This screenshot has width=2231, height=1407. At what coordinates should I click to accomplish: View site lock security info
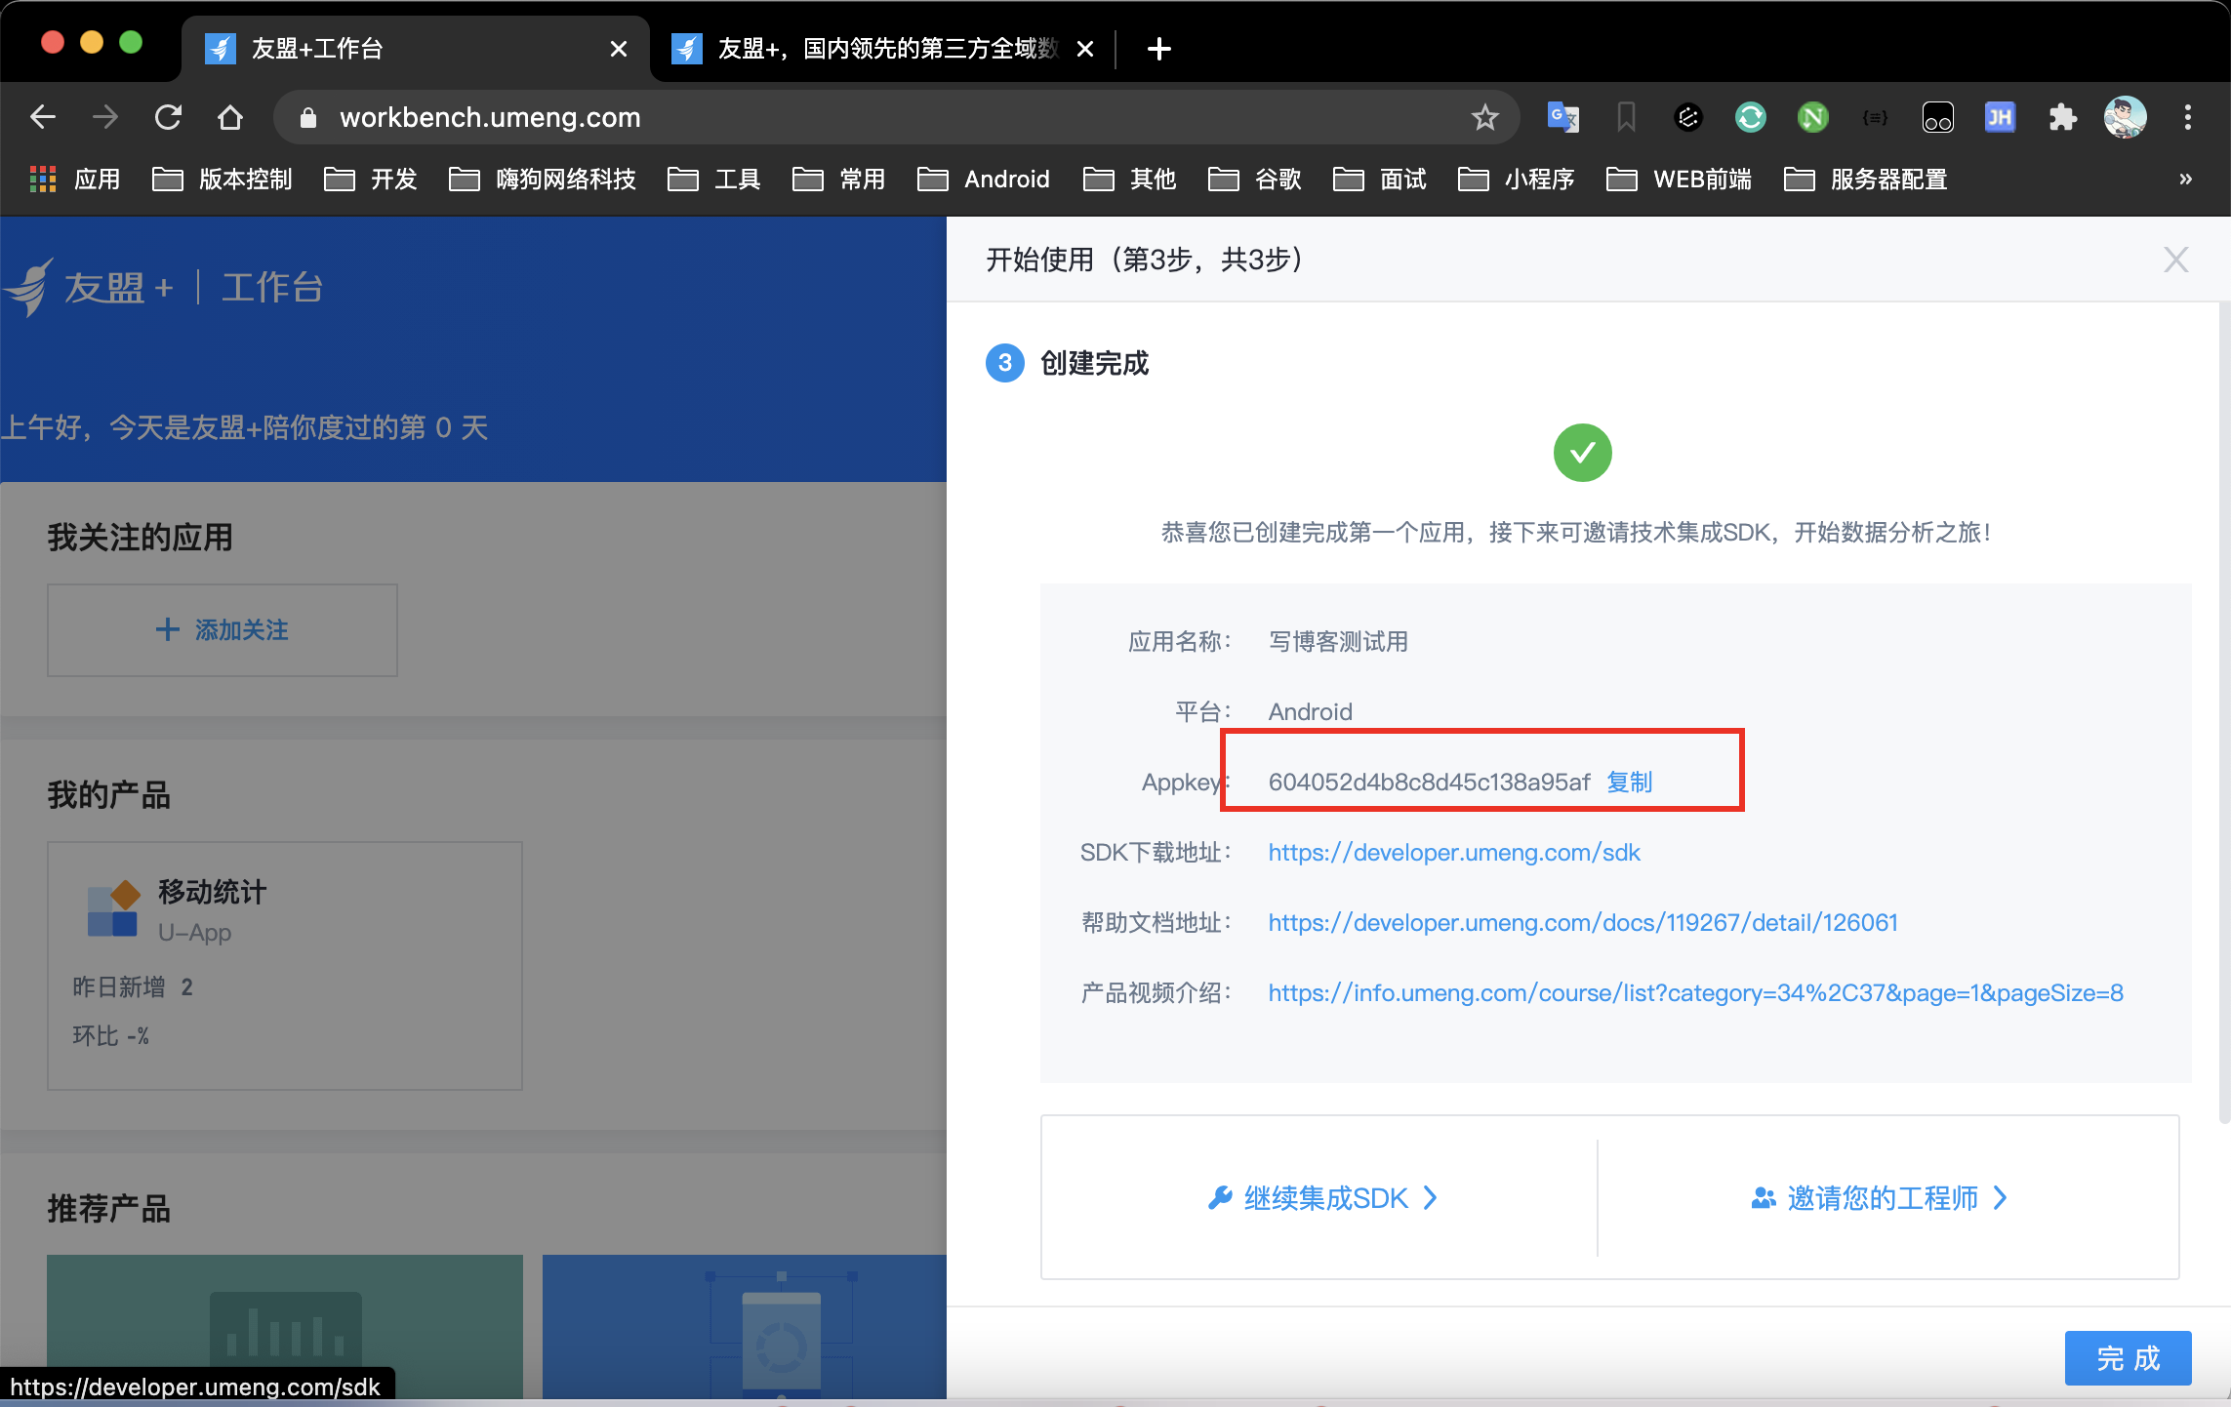point(308,117)
